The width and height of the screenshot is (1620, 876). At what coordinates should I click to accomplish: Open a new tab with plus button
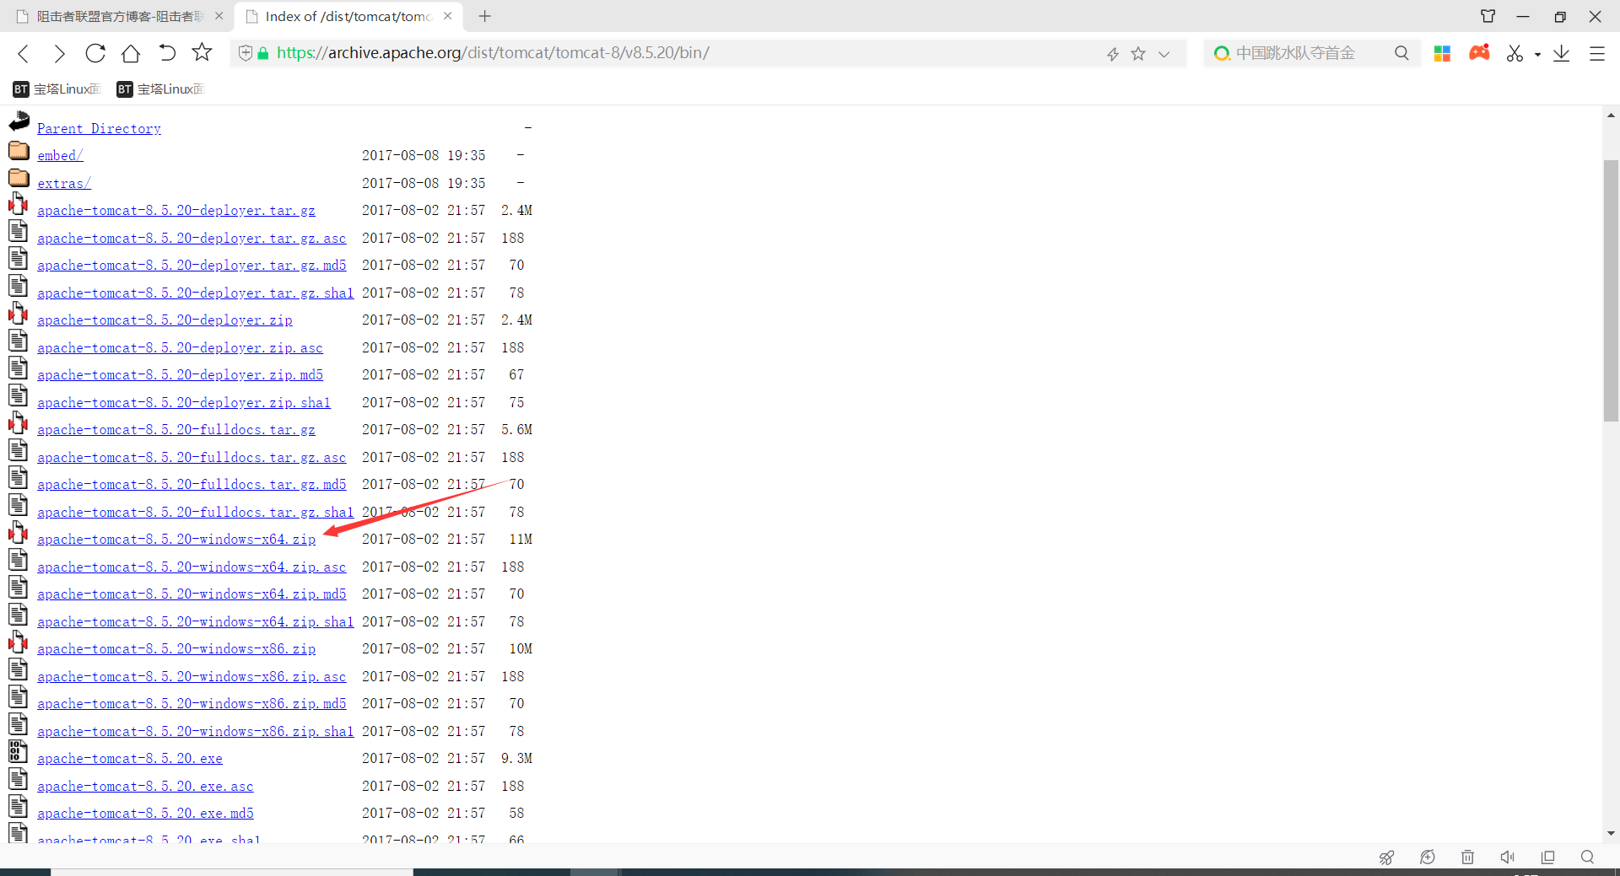[x=484, y=16]
